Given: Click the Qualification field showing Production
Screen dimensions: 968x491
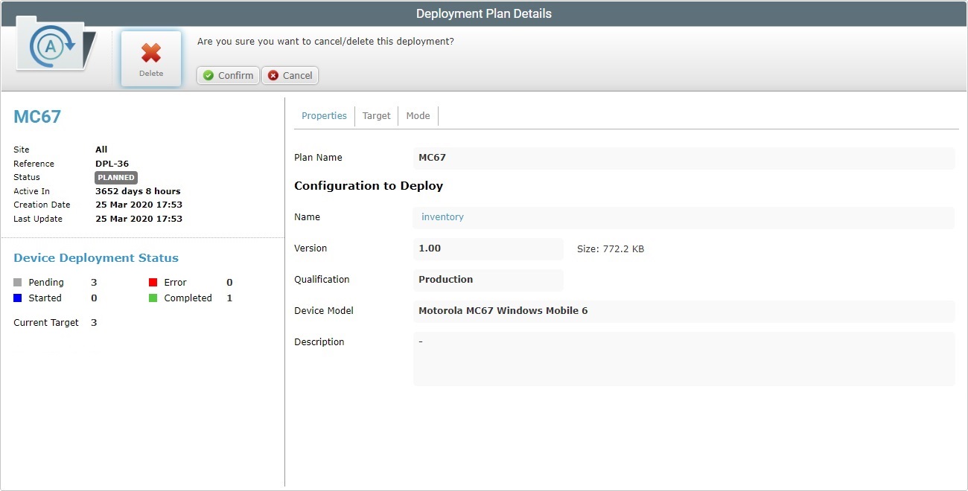Looking at the screenshot, I should 488,279.
